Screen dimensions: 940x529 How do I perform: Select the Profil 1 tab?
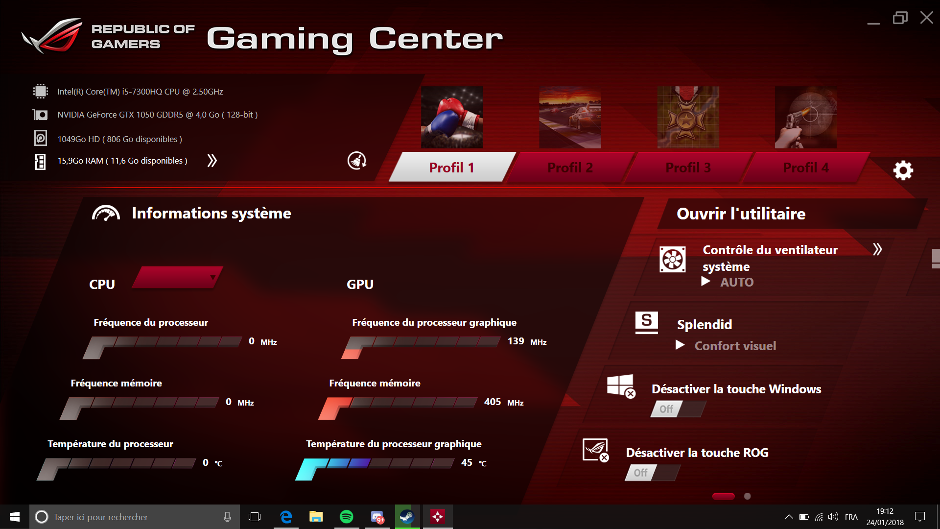click(x=451, y=167)
